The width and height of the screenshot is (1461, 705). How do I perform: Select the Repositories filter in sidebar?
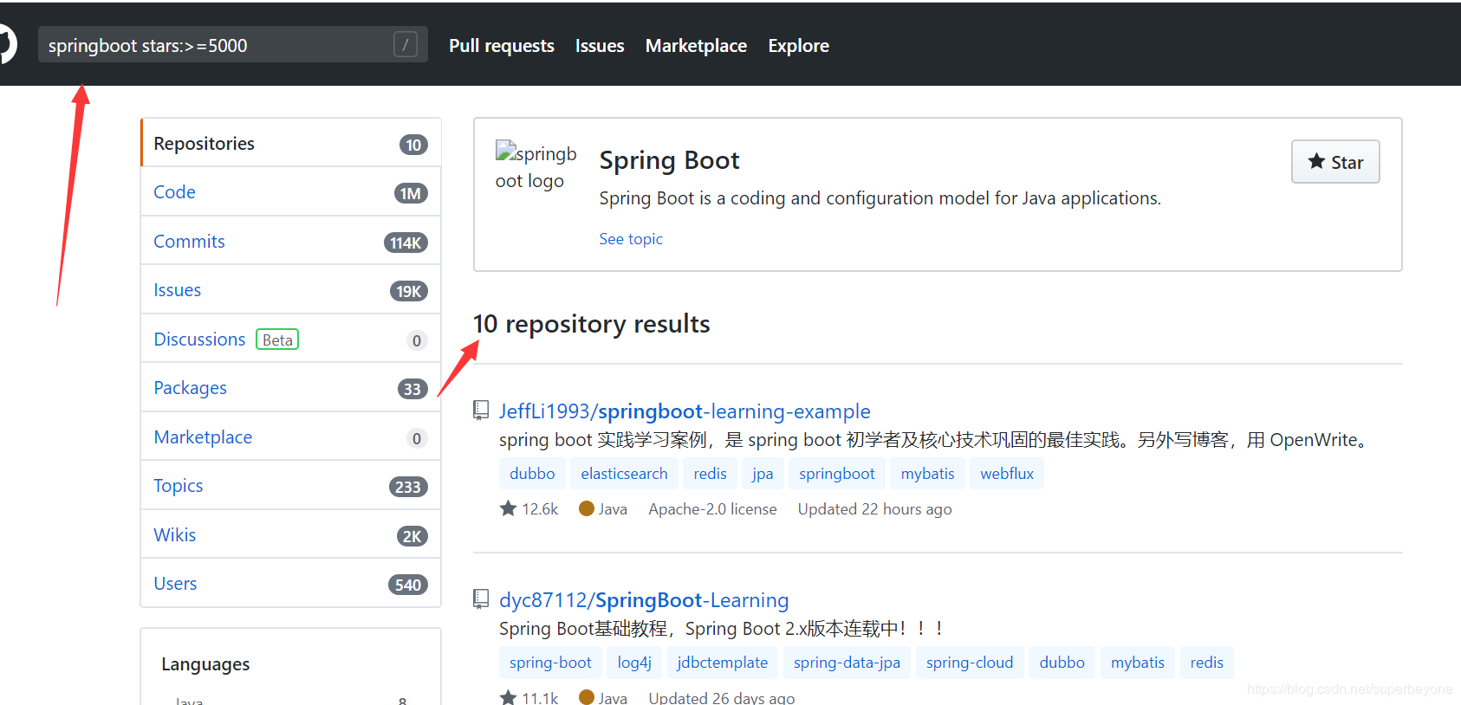point(291,143)
